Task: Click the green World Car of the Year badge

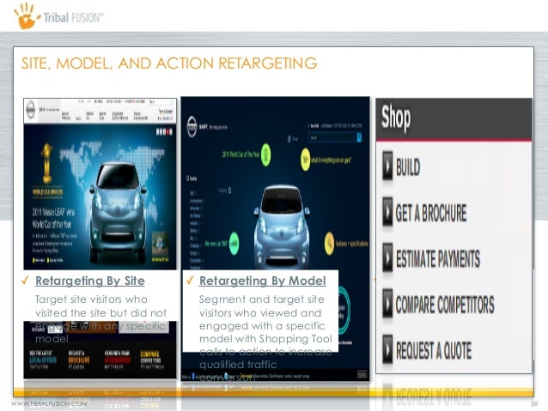Action: [266, 154]
